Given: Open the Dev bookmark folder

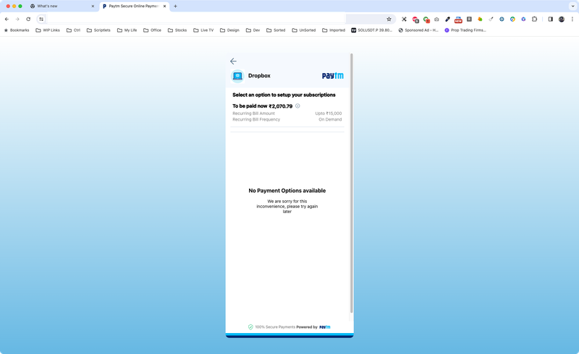Looking at the screenshot, I should (253, 30).
